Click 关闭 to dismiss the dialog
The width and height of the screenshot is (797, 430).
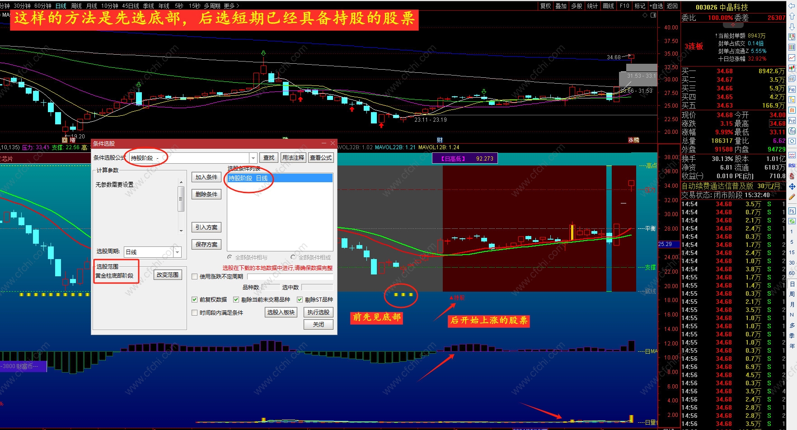[319, 325]
